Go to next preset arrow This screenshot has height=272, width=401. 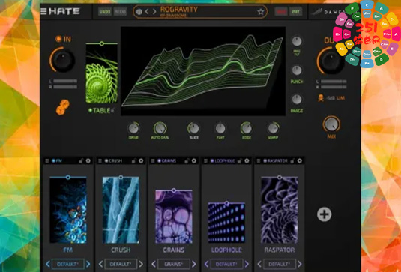(154, 12)
